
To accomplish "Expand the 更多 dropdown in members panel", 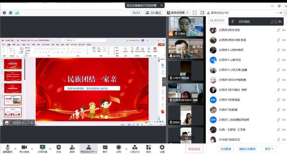I will click(x=269, y=149).
